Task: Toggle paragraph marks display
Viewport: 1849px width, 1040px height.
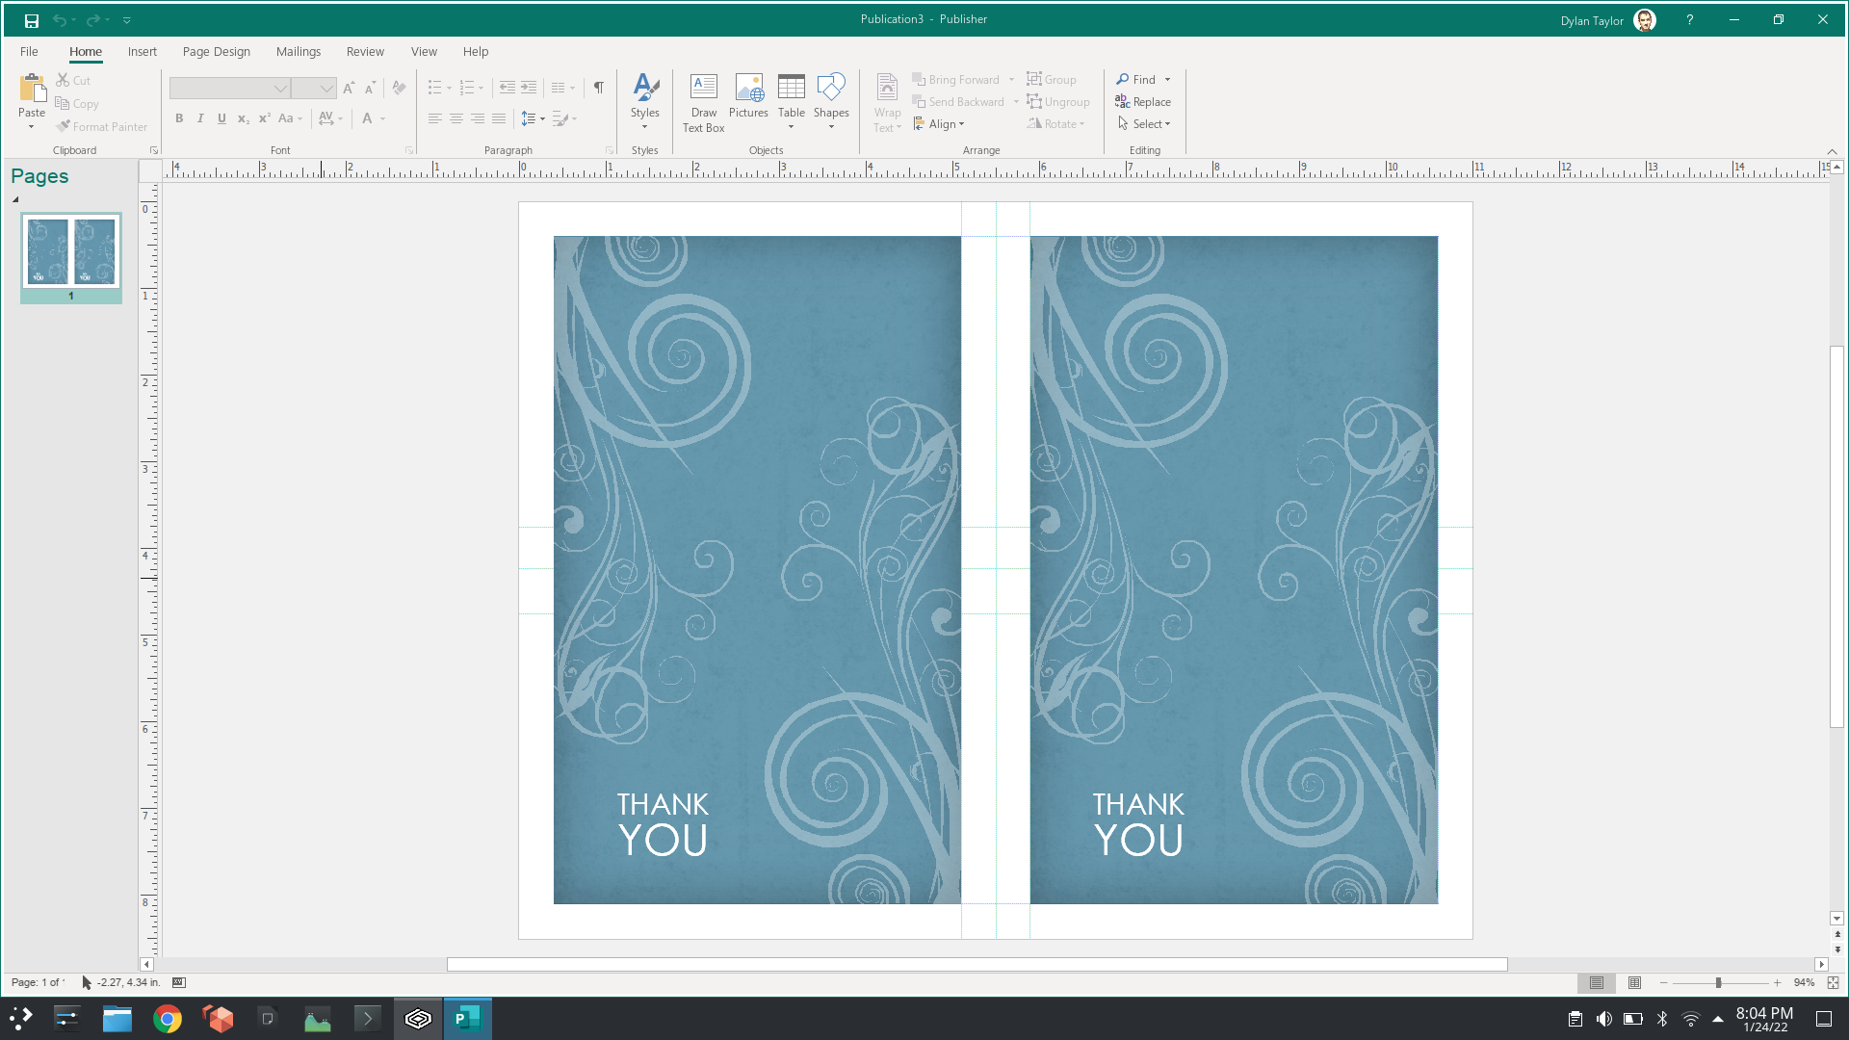Action: click(598, 87)
